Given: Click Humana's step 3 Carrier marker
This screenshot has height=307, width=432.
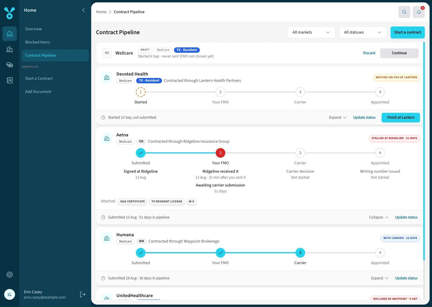Looking at the screenshot, I should [300, 253].
